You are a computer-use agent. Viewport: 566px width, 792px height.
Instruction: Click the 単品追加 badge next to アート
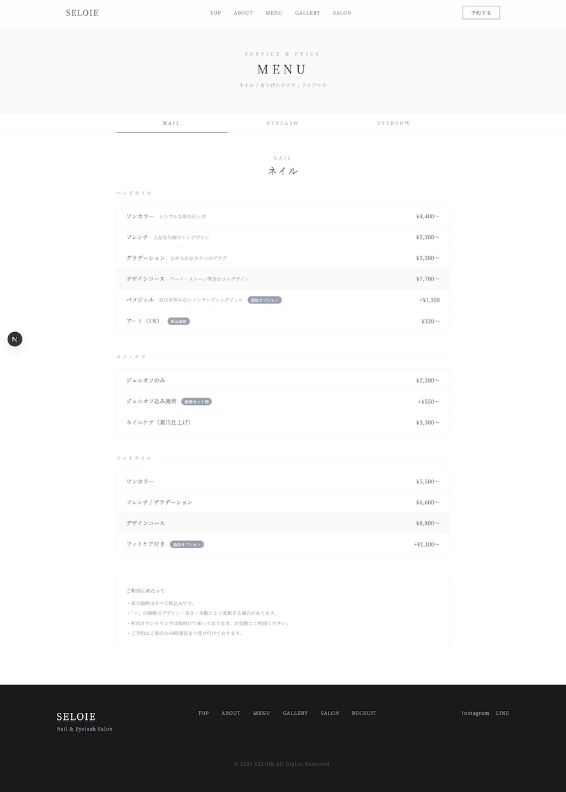click(x=179, y=321)
